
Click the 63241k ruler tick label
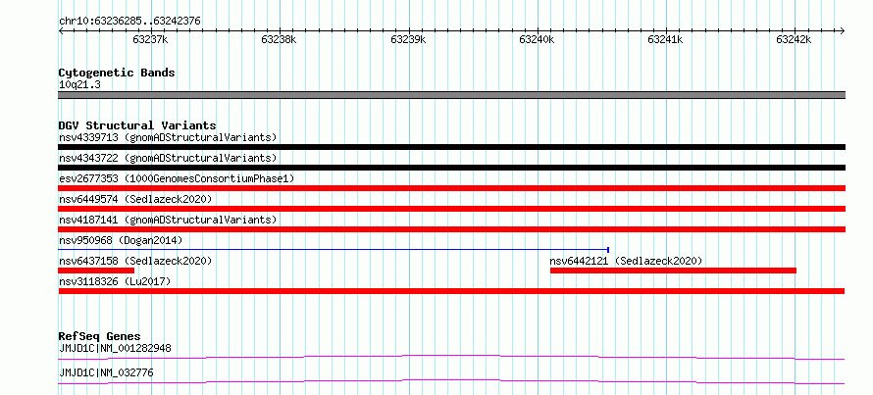coord(665,40)
